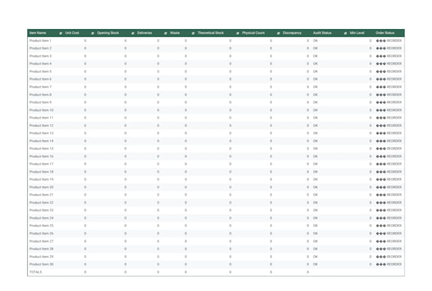Click the REORDER status in Product Item 23 row
Screen dimensions: 432x291
[x=389, y=210]
